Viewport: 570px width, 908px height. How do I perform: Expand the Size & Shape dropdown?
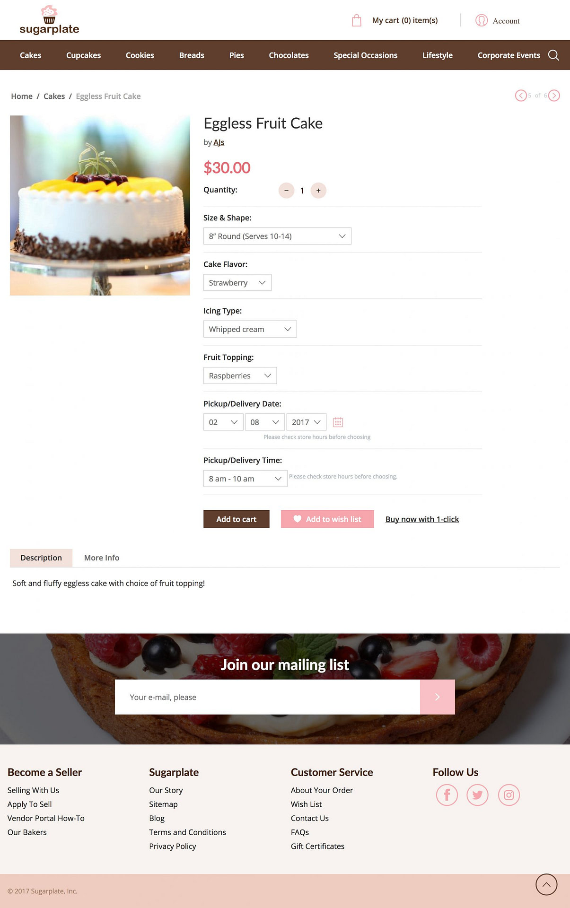[x=277, y=236]
